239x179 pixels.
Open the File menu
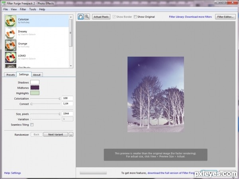click(x=6, y=9)
